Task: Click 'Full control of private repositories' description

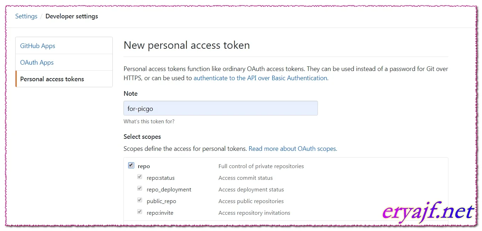Action: click(261, 166)
